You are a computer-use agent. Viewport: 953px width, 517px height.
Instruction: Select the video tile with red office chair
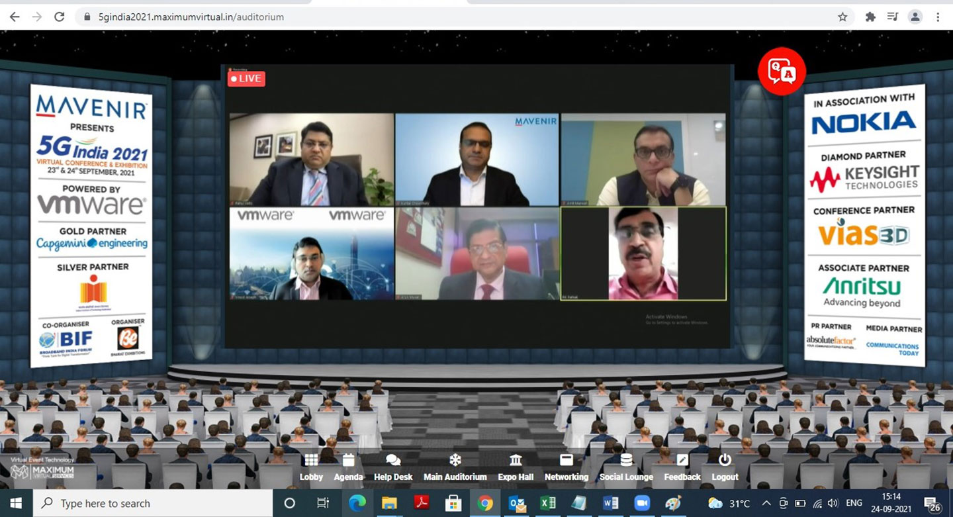coord(477,254)
